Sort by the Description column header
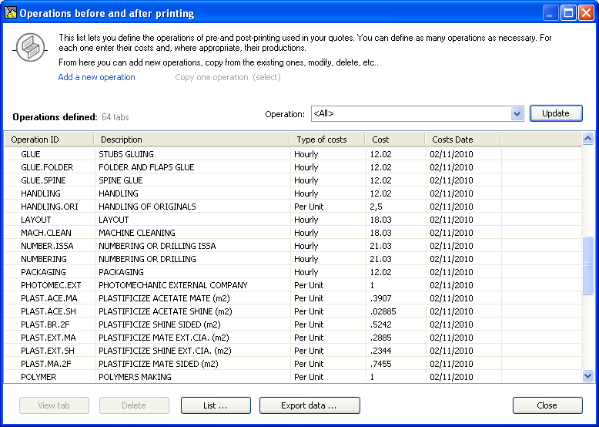599x427 pixels. (192, 140)
